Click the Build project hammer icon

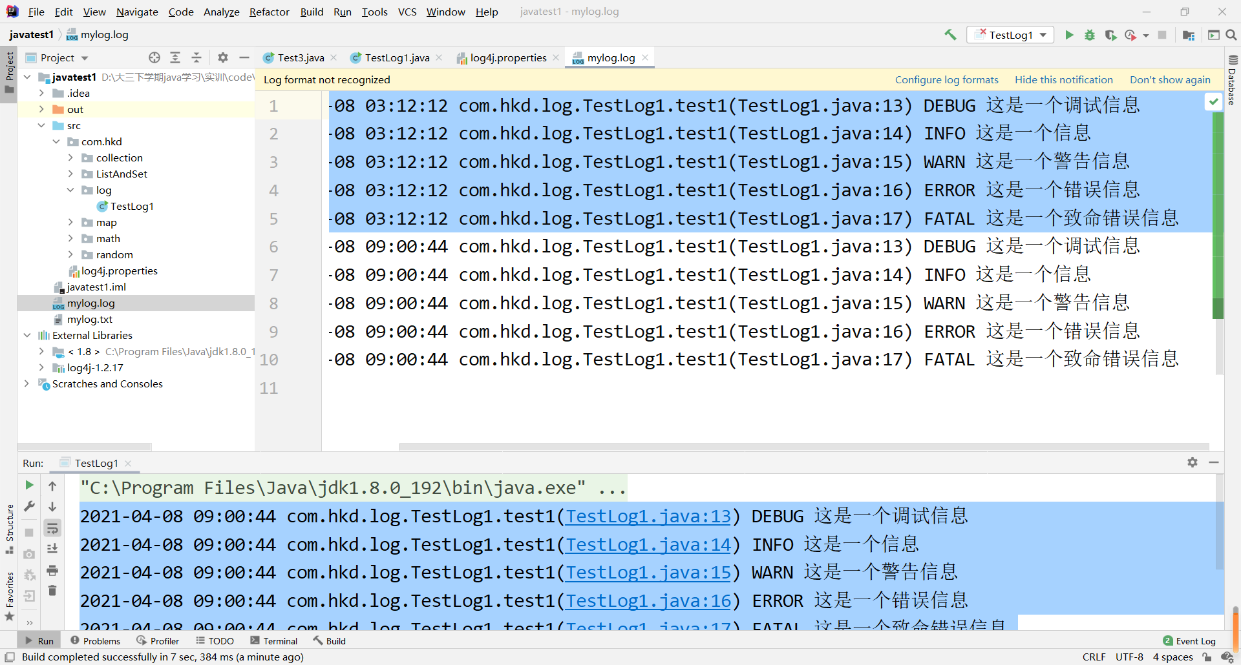[950, 35]
